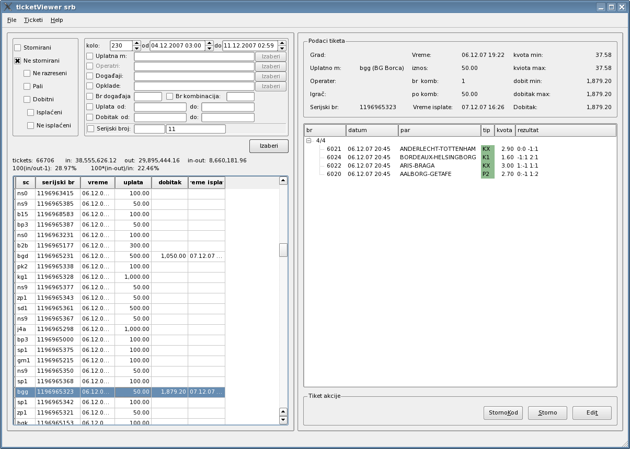Decrease the kolo value with down arrow
630x449 pixels.
tap(136, 48)
